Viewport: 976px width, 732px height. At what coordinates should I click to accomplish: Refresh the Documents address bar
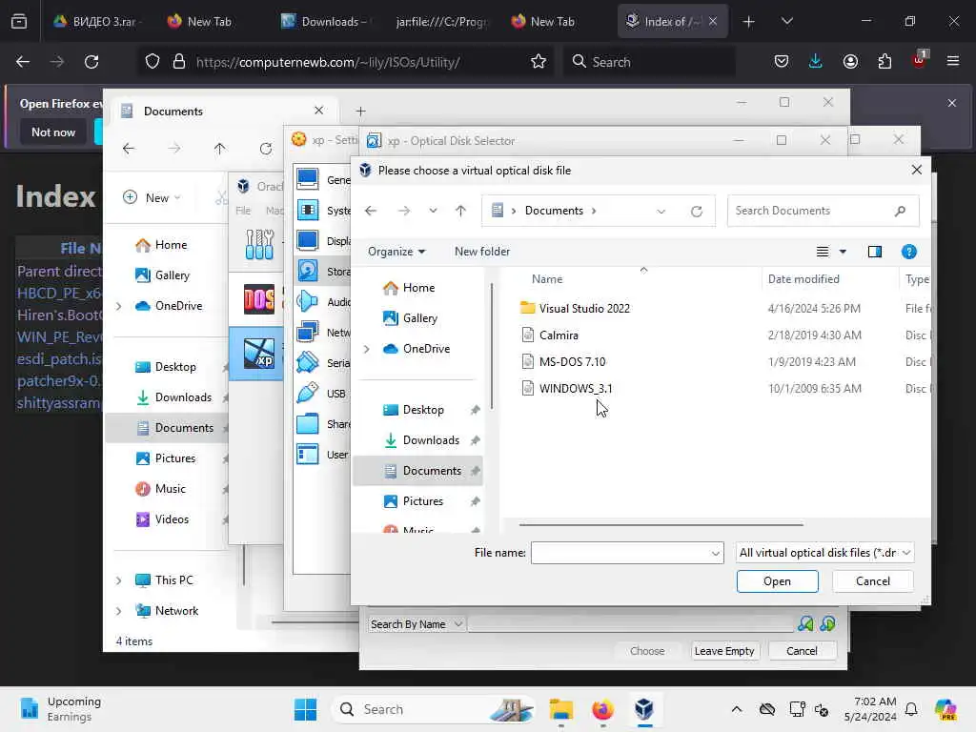point(697,211)
